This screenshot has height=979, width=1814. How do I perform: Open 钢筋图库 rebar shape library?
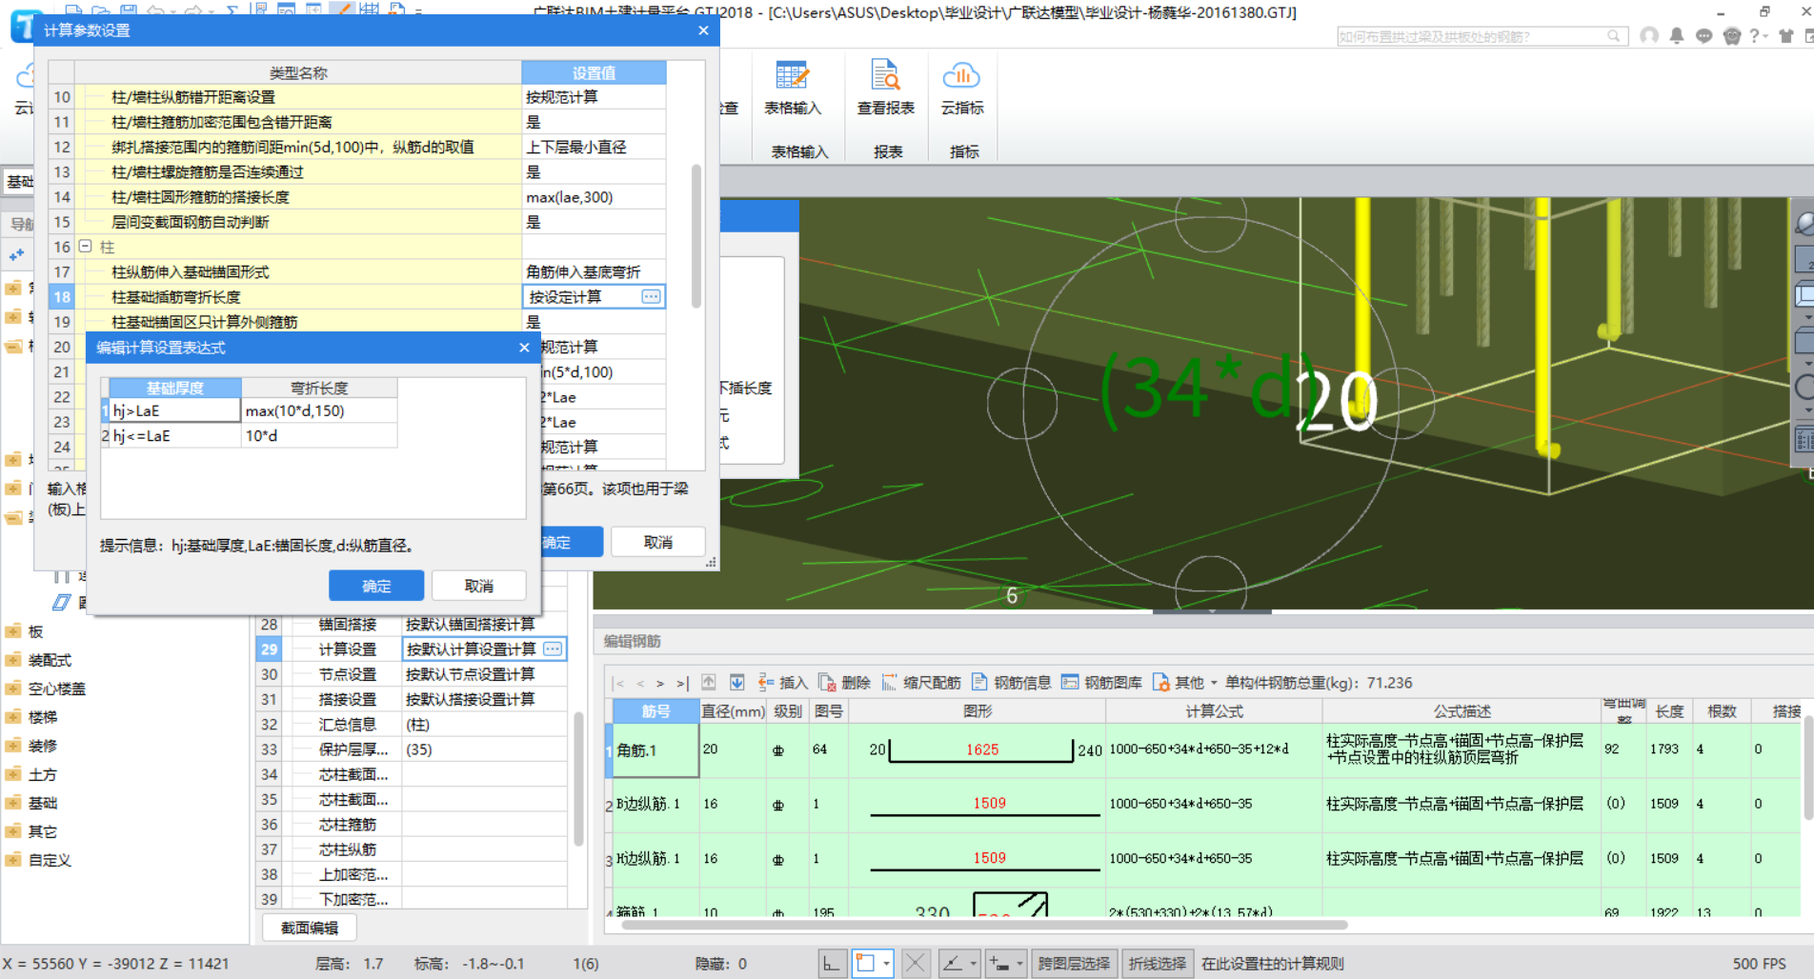(x=1101, y=682)
